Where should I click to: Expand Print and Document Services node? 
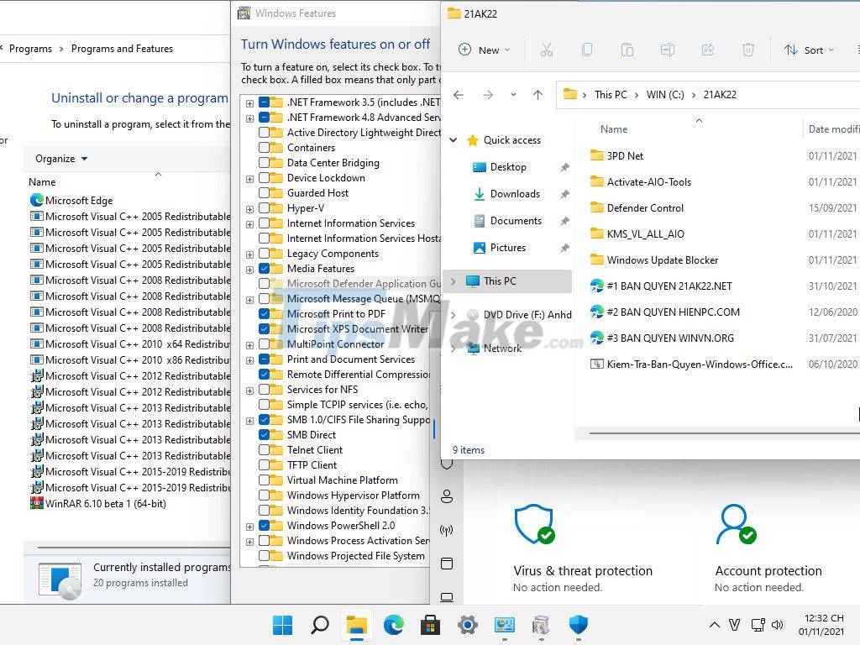point(249,360)
